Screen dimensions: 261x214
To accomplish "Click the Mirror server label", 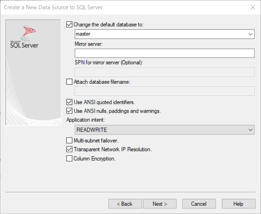I will click(89, 44).
